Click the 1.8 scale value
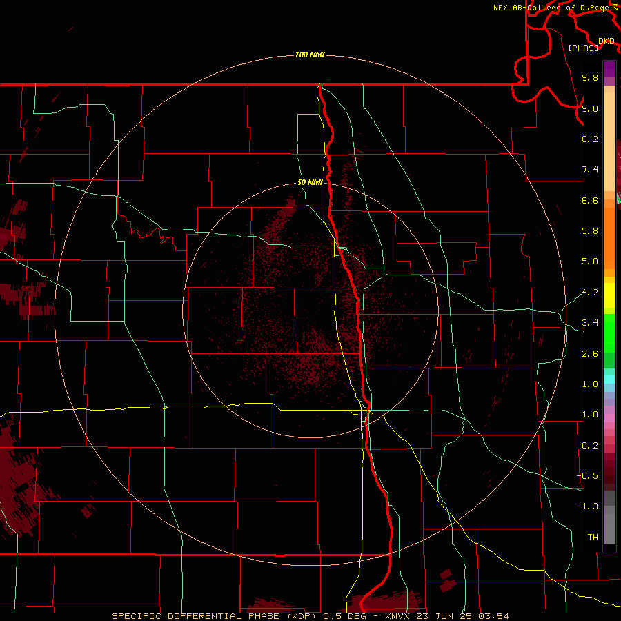 590,384
